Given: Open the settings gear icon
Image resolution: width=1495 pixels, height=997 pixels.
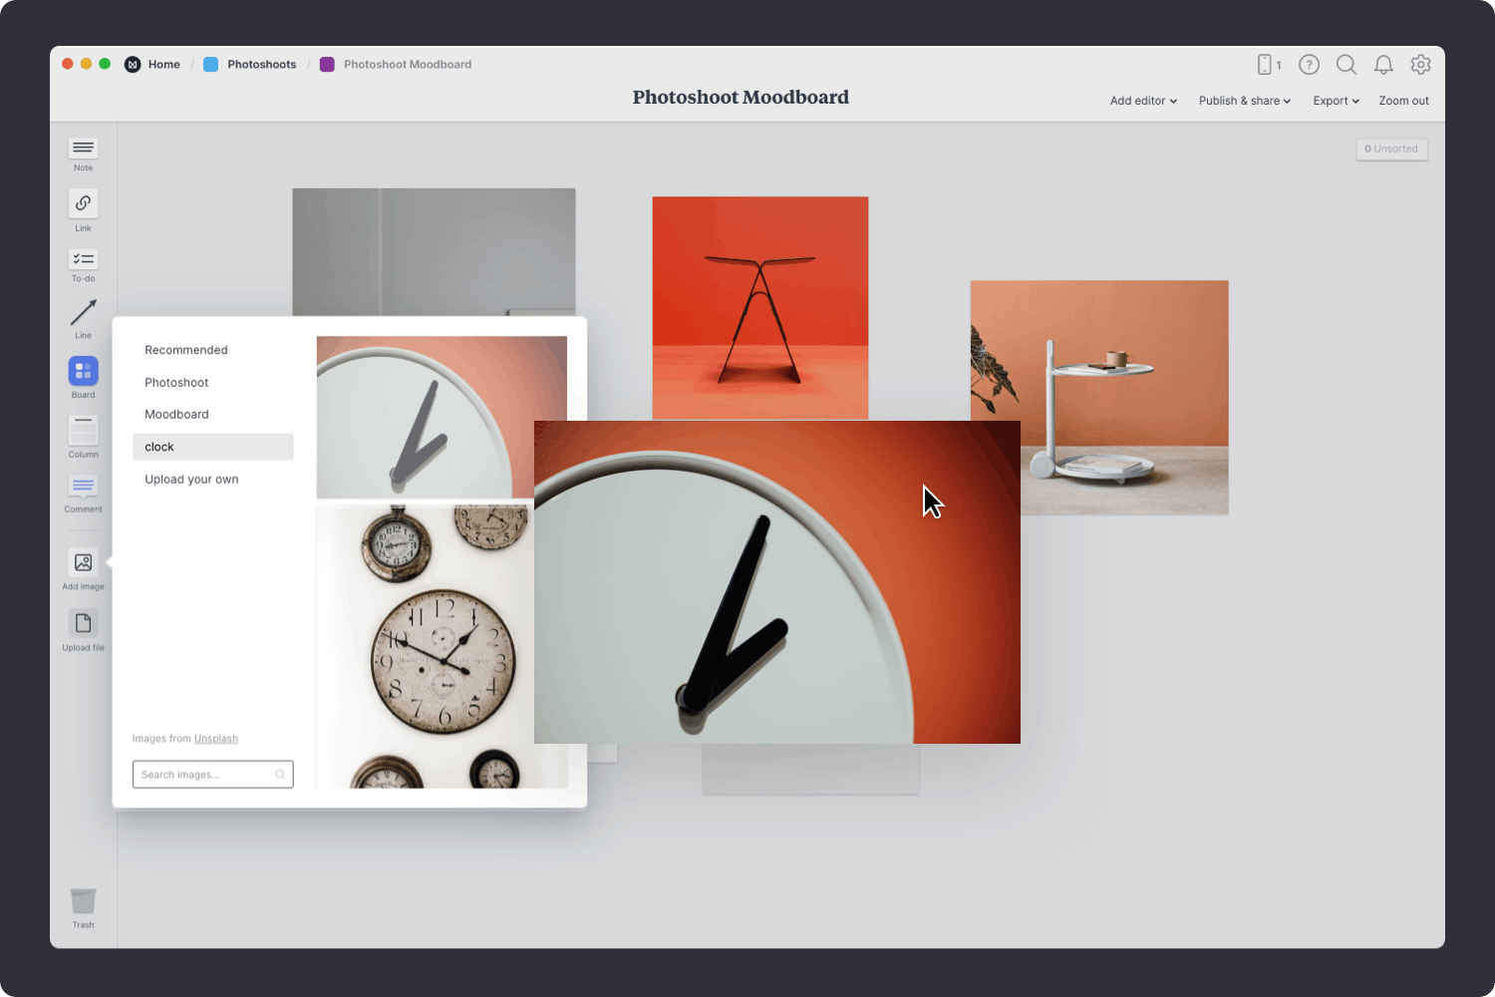Looking at the screenshot, I should tap(1420, 65).
